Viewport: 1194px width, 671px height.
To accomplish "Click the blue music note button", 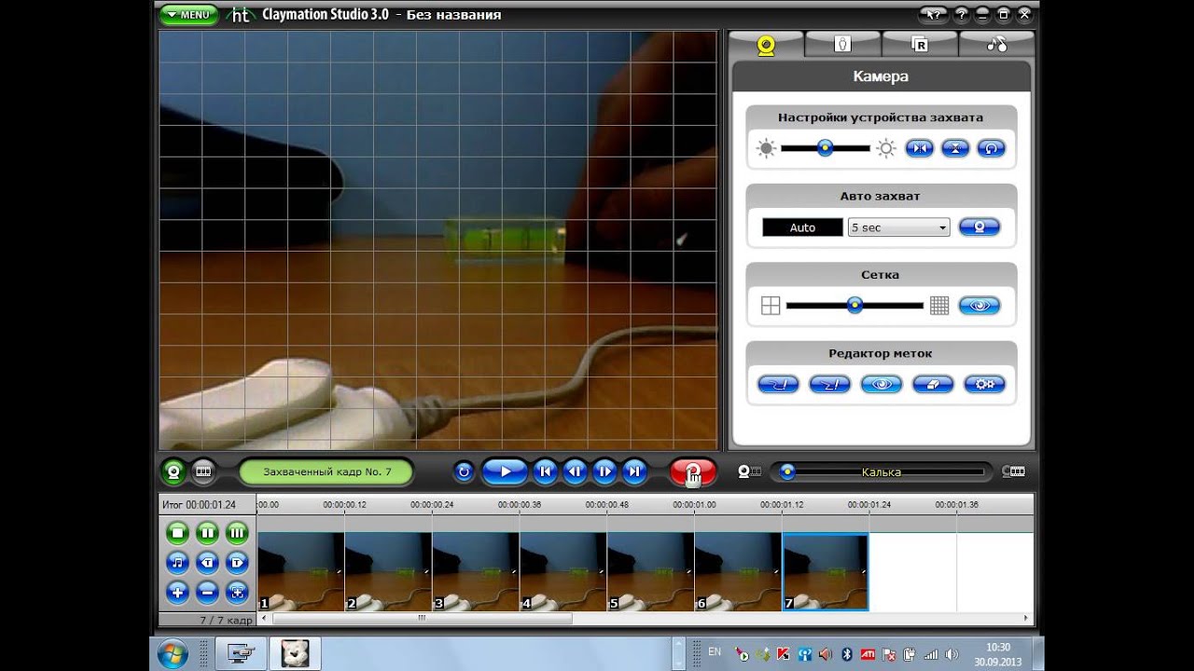I will tap(178, 562).
